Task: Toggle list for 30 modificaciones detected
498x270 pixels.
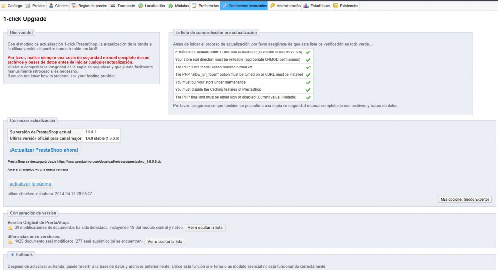Action: pos(205,227)
